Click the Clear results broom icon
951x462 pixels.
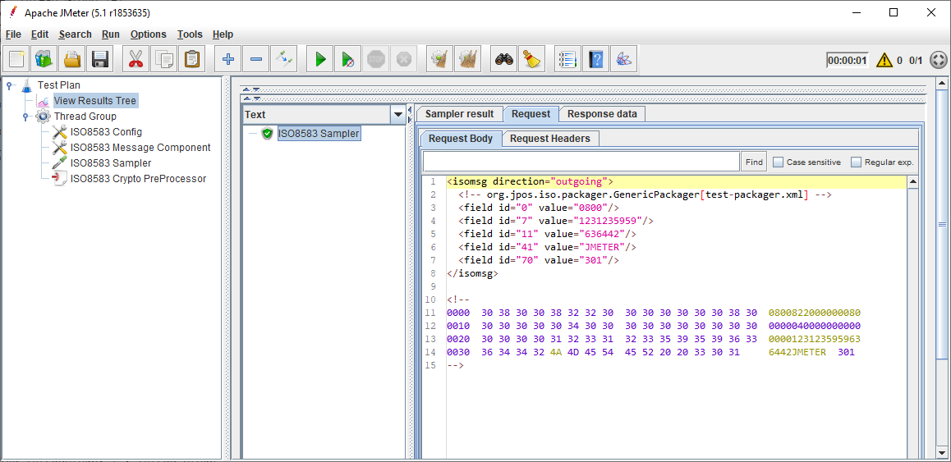tap(439, 59)
